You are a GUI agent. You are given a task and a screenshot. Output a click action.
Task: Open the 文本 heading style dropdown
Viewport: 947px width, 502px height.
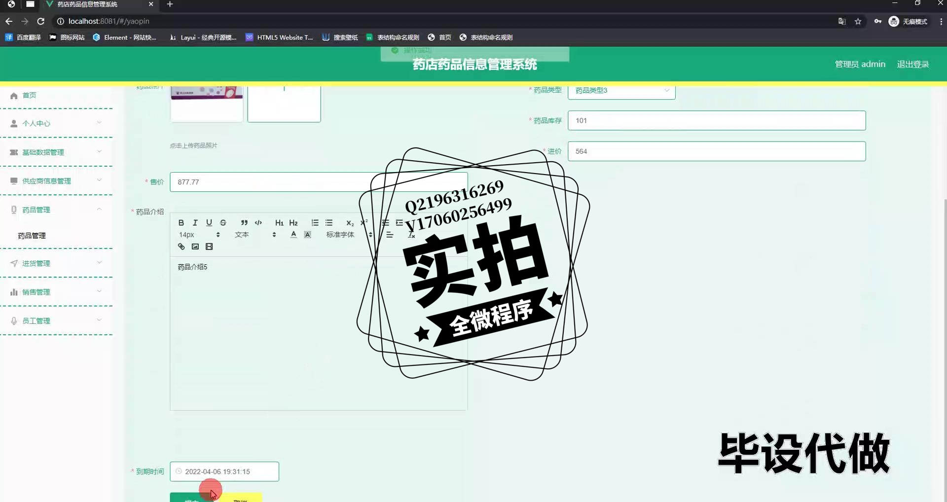[255, 235]
